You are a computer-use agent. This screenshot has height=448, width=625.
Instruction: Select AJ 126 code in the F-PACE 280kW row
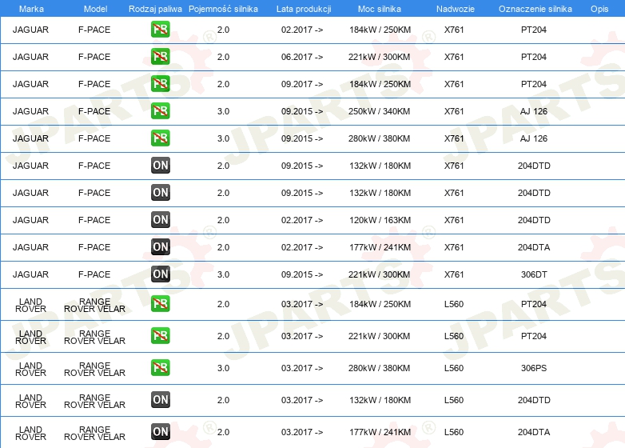[x=534, y=138]
